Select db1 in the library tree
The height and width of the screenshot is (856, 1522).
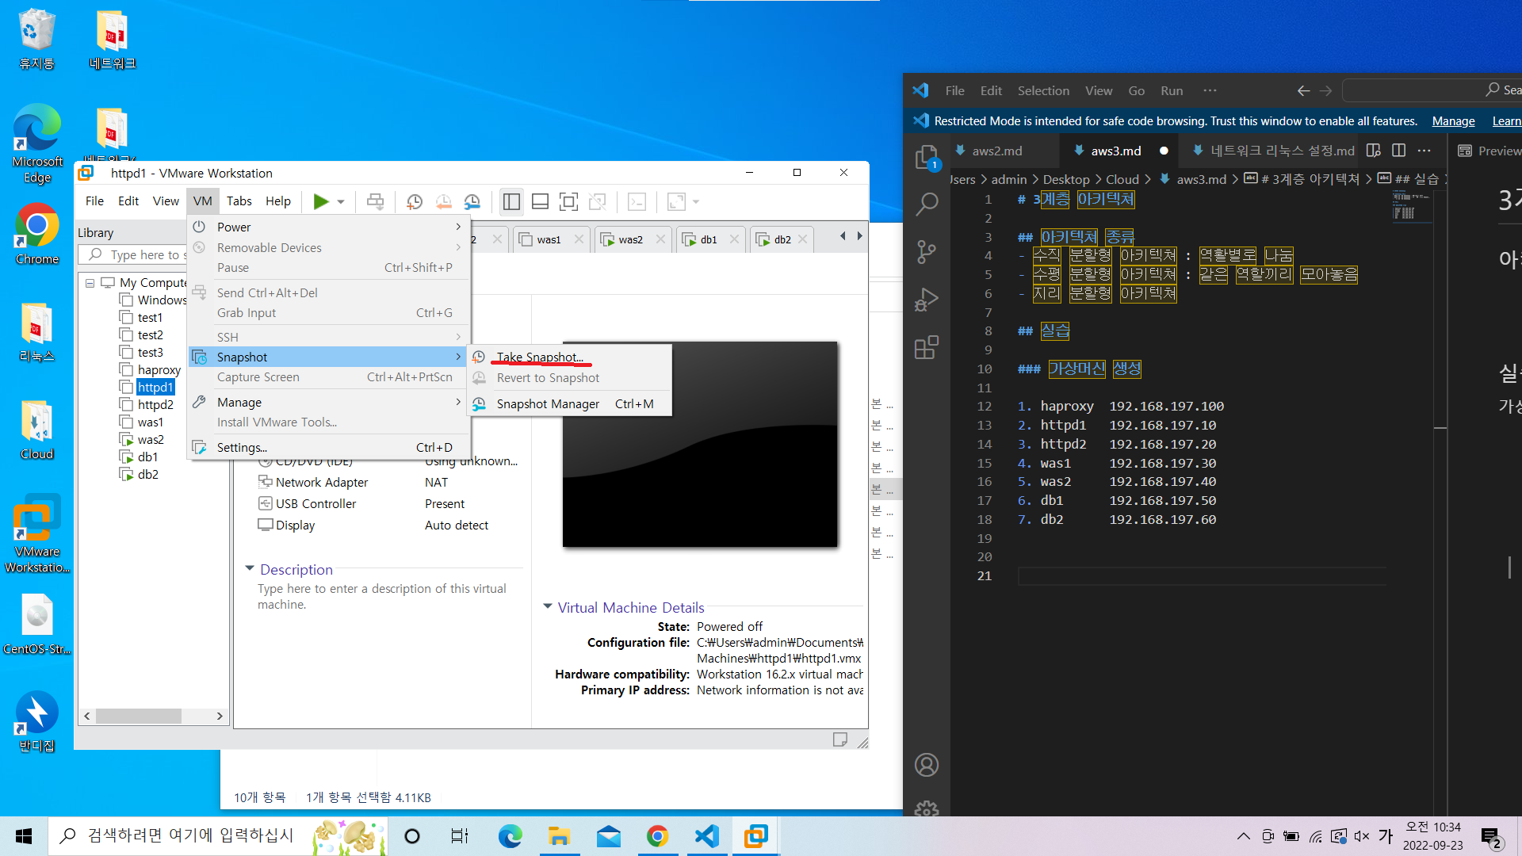coord(147,457)
